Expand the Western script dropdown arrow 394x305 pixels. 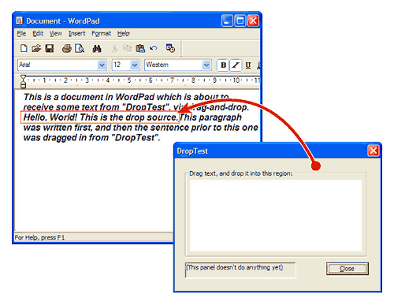(x=206, y=65)
